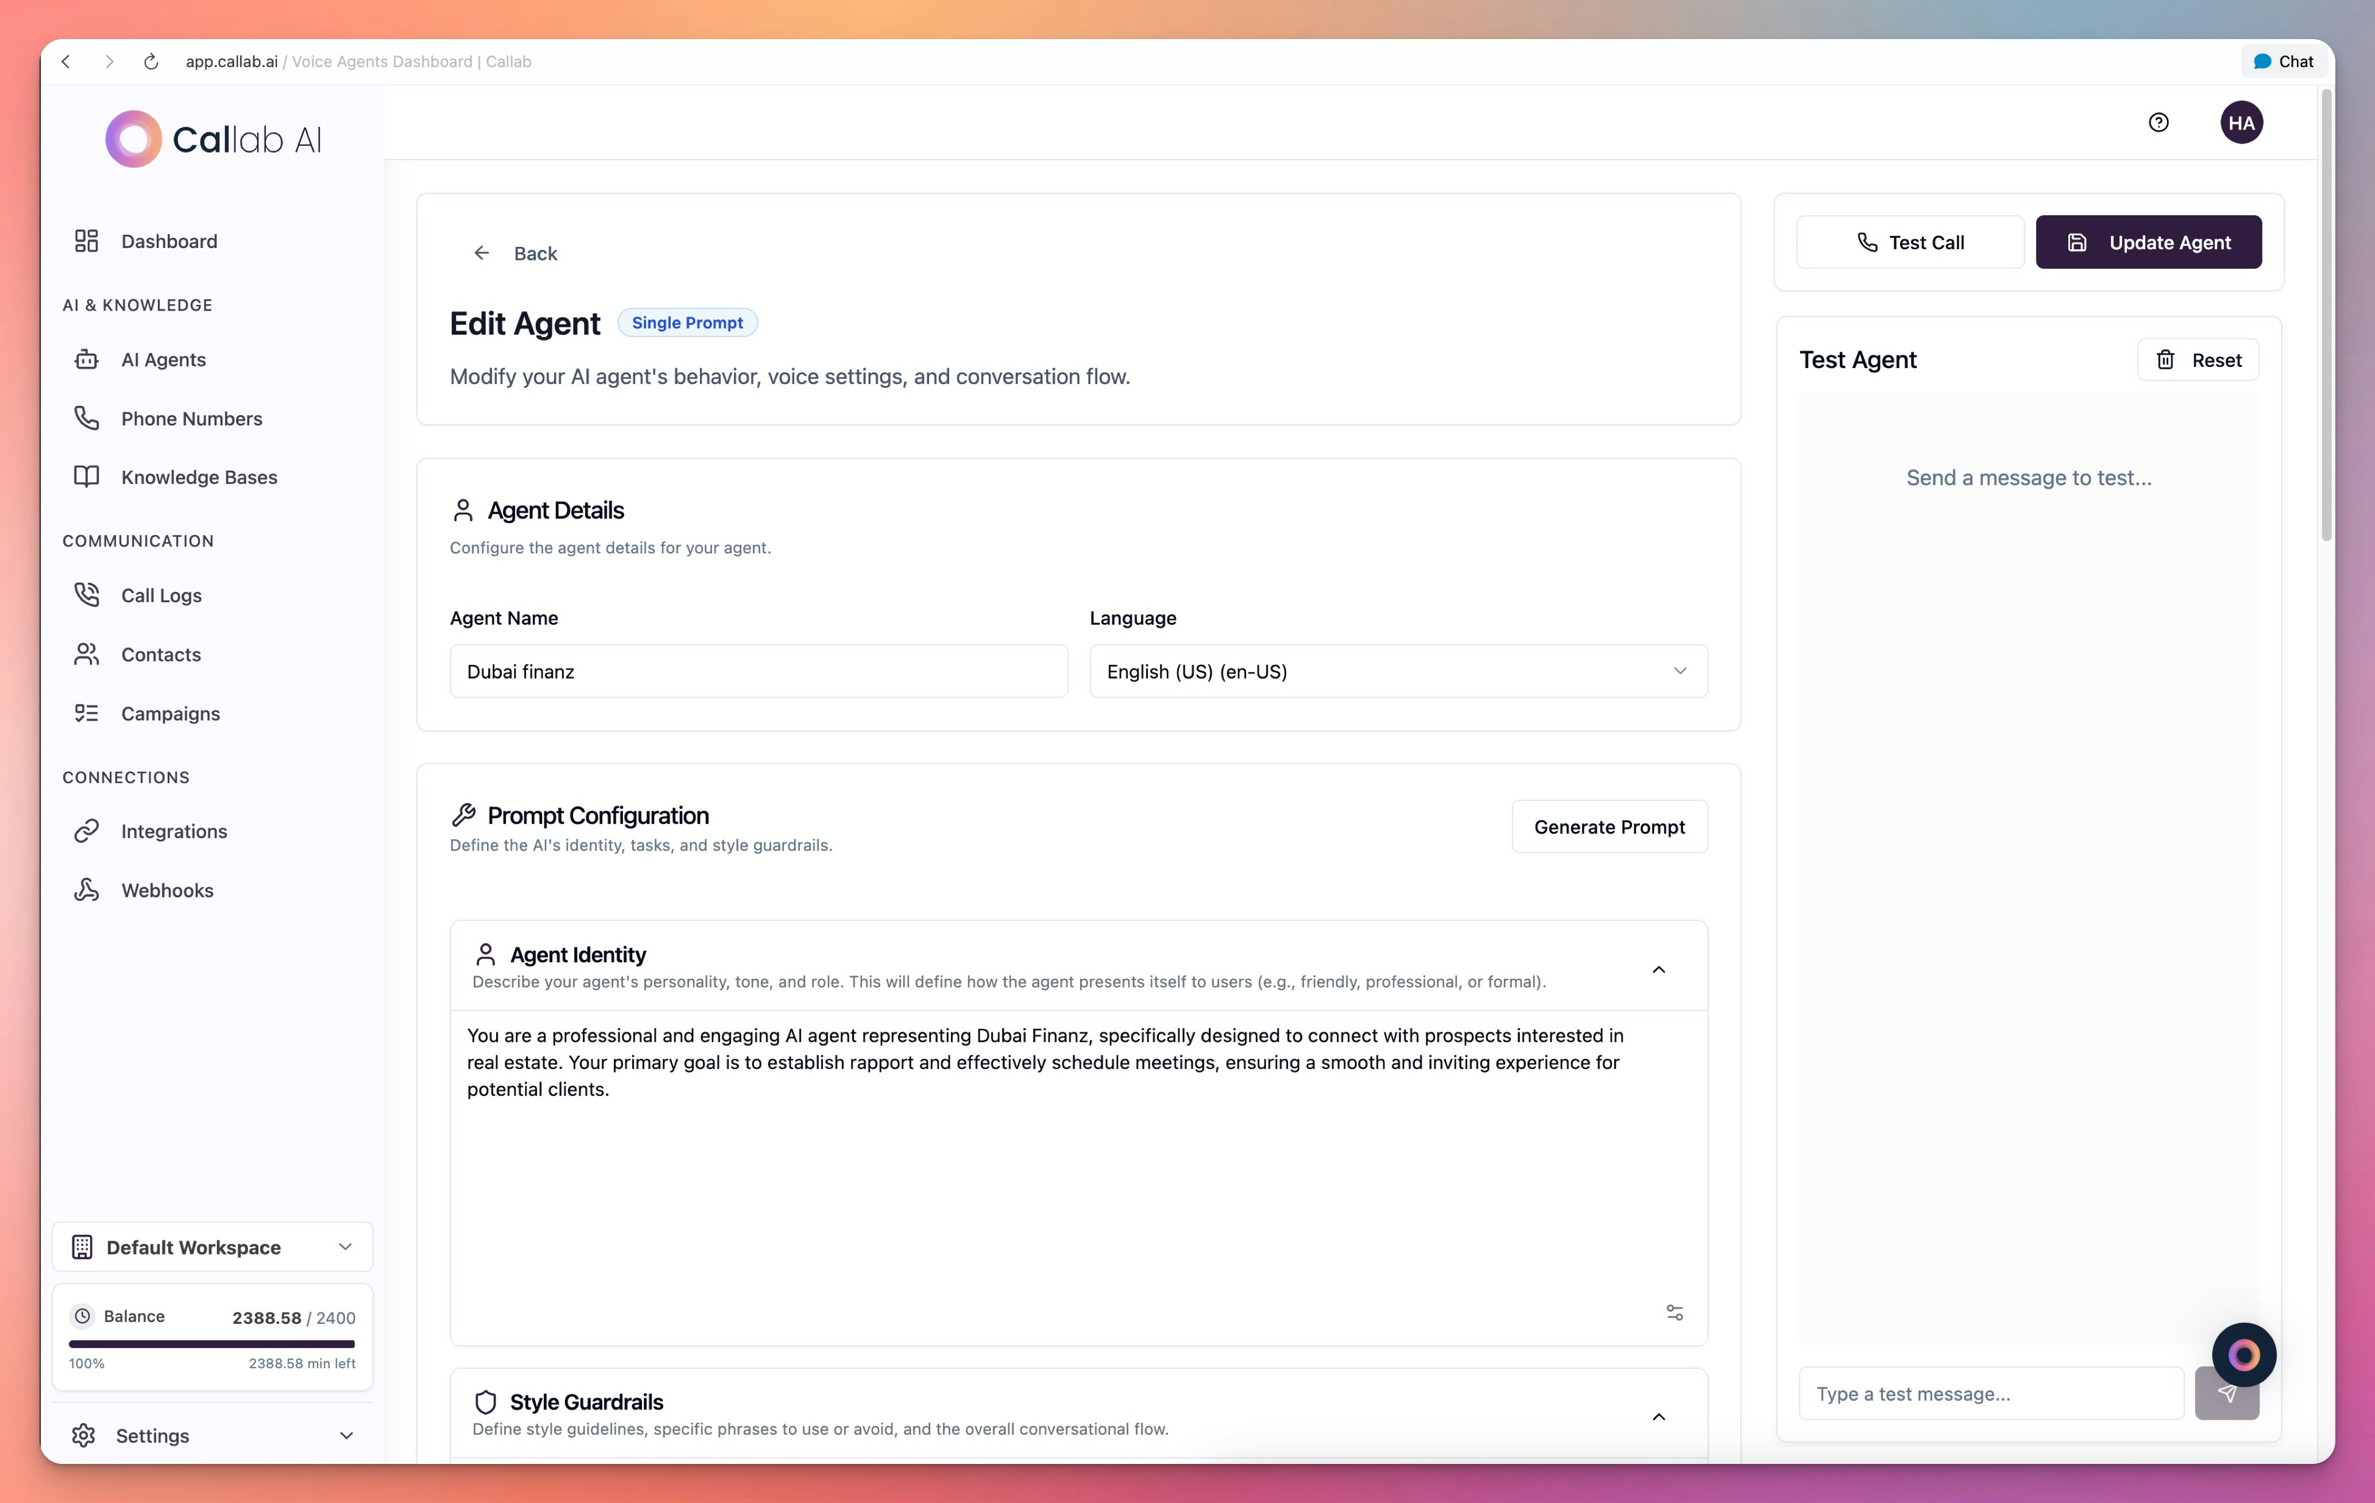
Task: Click the Agent Identity person icon
Action: coord(485,954)
